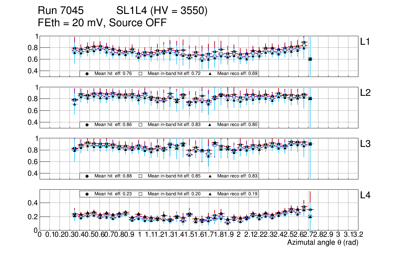Select 'Mean in-band hit eff: 0.83' legend entry
This screenshot has height=256, width=398.
174,125
